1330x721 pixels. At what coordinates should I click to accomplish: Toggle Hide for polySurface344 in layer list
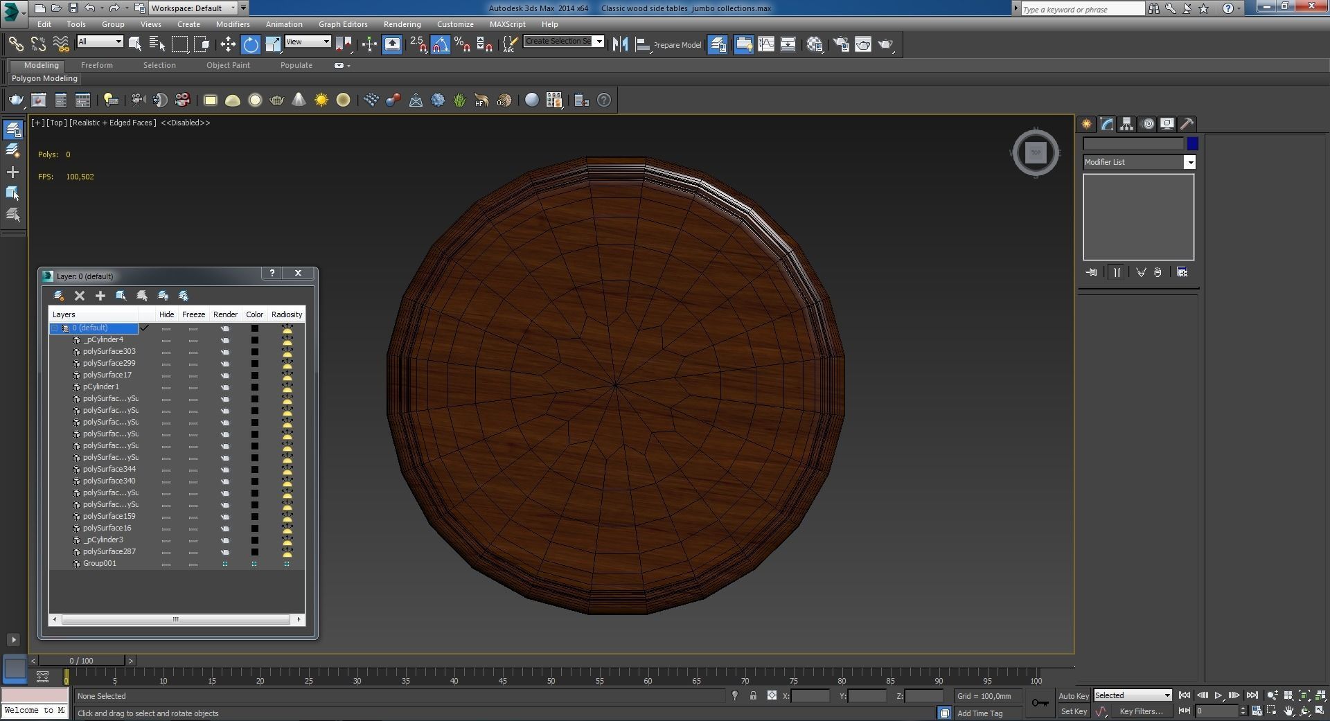tap(166, 470)
